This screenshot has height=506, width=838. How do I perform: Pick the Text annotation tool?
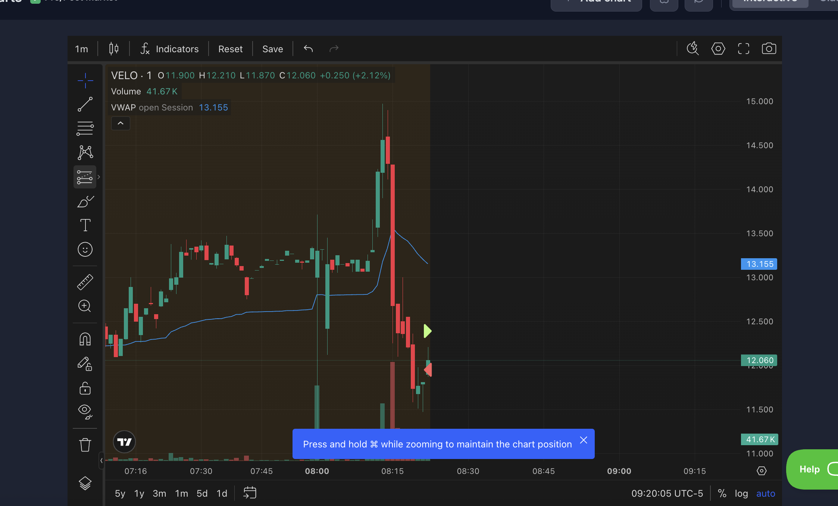pyautogui.click(x=85, y=225)
